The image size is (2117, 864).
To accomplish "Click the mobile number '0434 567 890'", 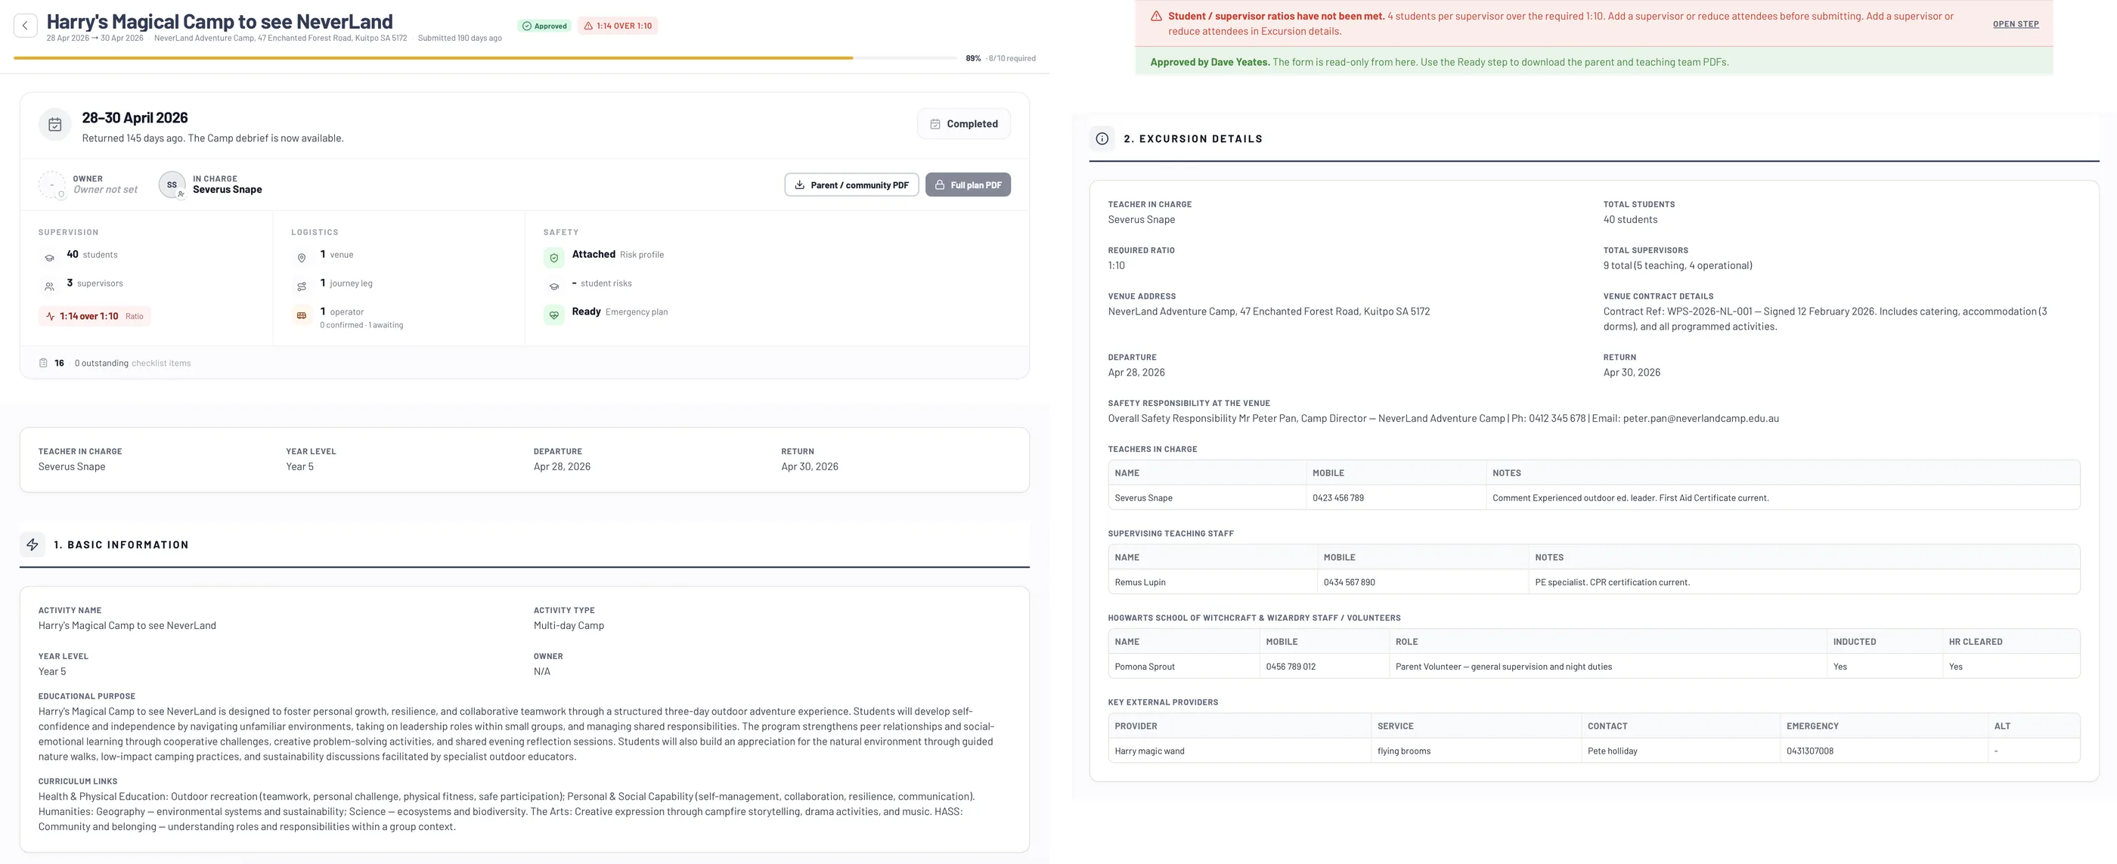I will pyautogui.click(x=1350, y=582).
